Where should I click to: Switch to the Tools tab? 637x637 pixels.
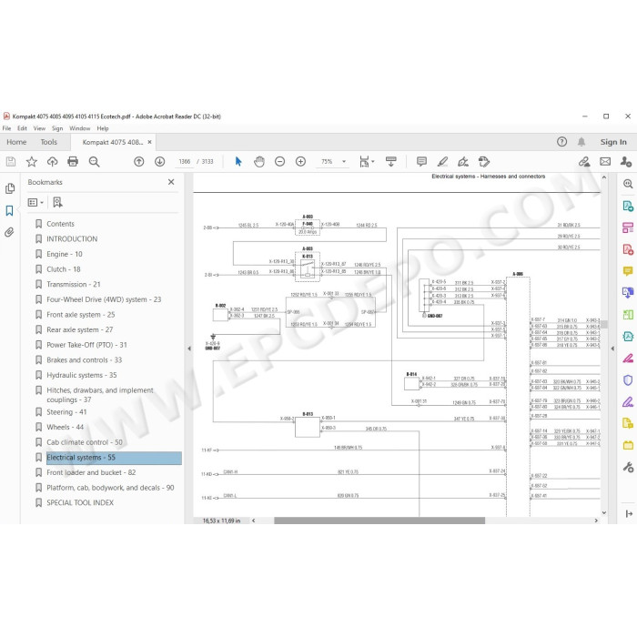[x=49, y=142]
